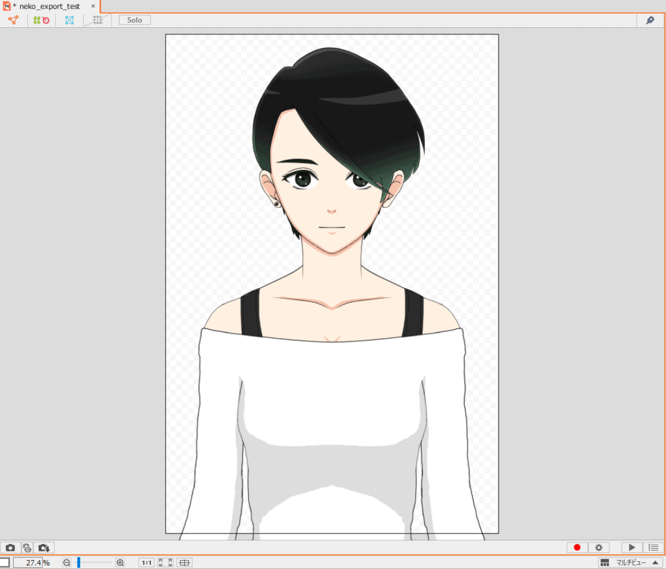Open the list icon next to play
Screen dimensions: 666x569
click(x=653, y=548)
